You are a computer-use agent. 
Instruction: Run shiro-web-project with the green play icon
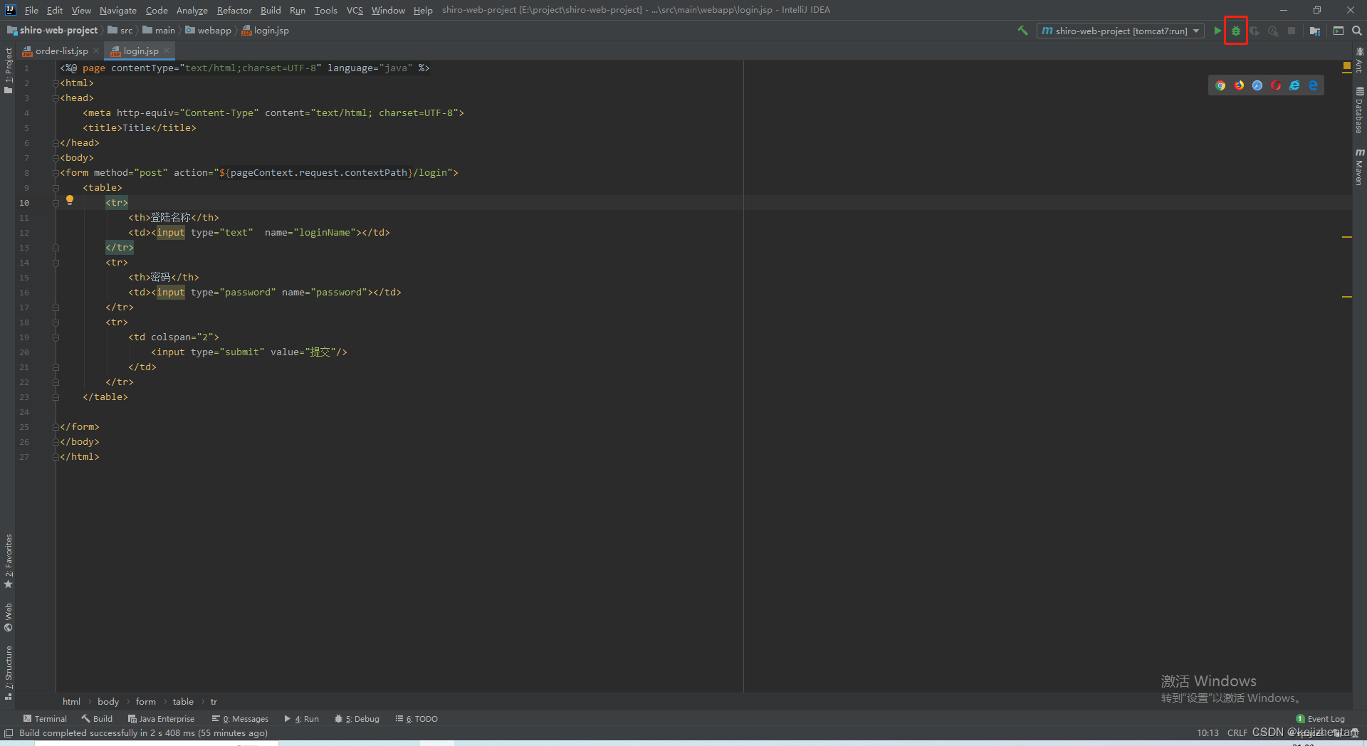pos(1217,31)
